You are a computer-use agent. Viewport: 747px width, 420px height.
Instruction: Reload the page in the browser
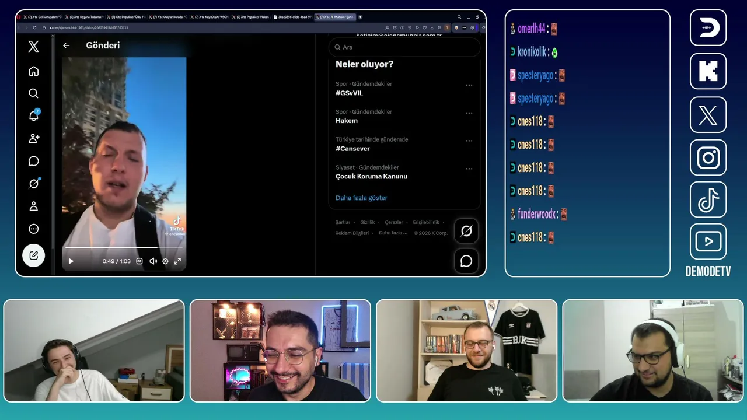[34, 27]
